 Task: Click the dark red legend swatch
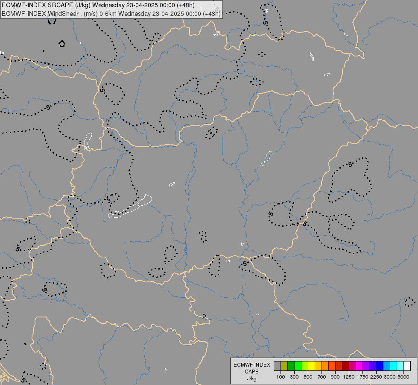pos(346,366)
